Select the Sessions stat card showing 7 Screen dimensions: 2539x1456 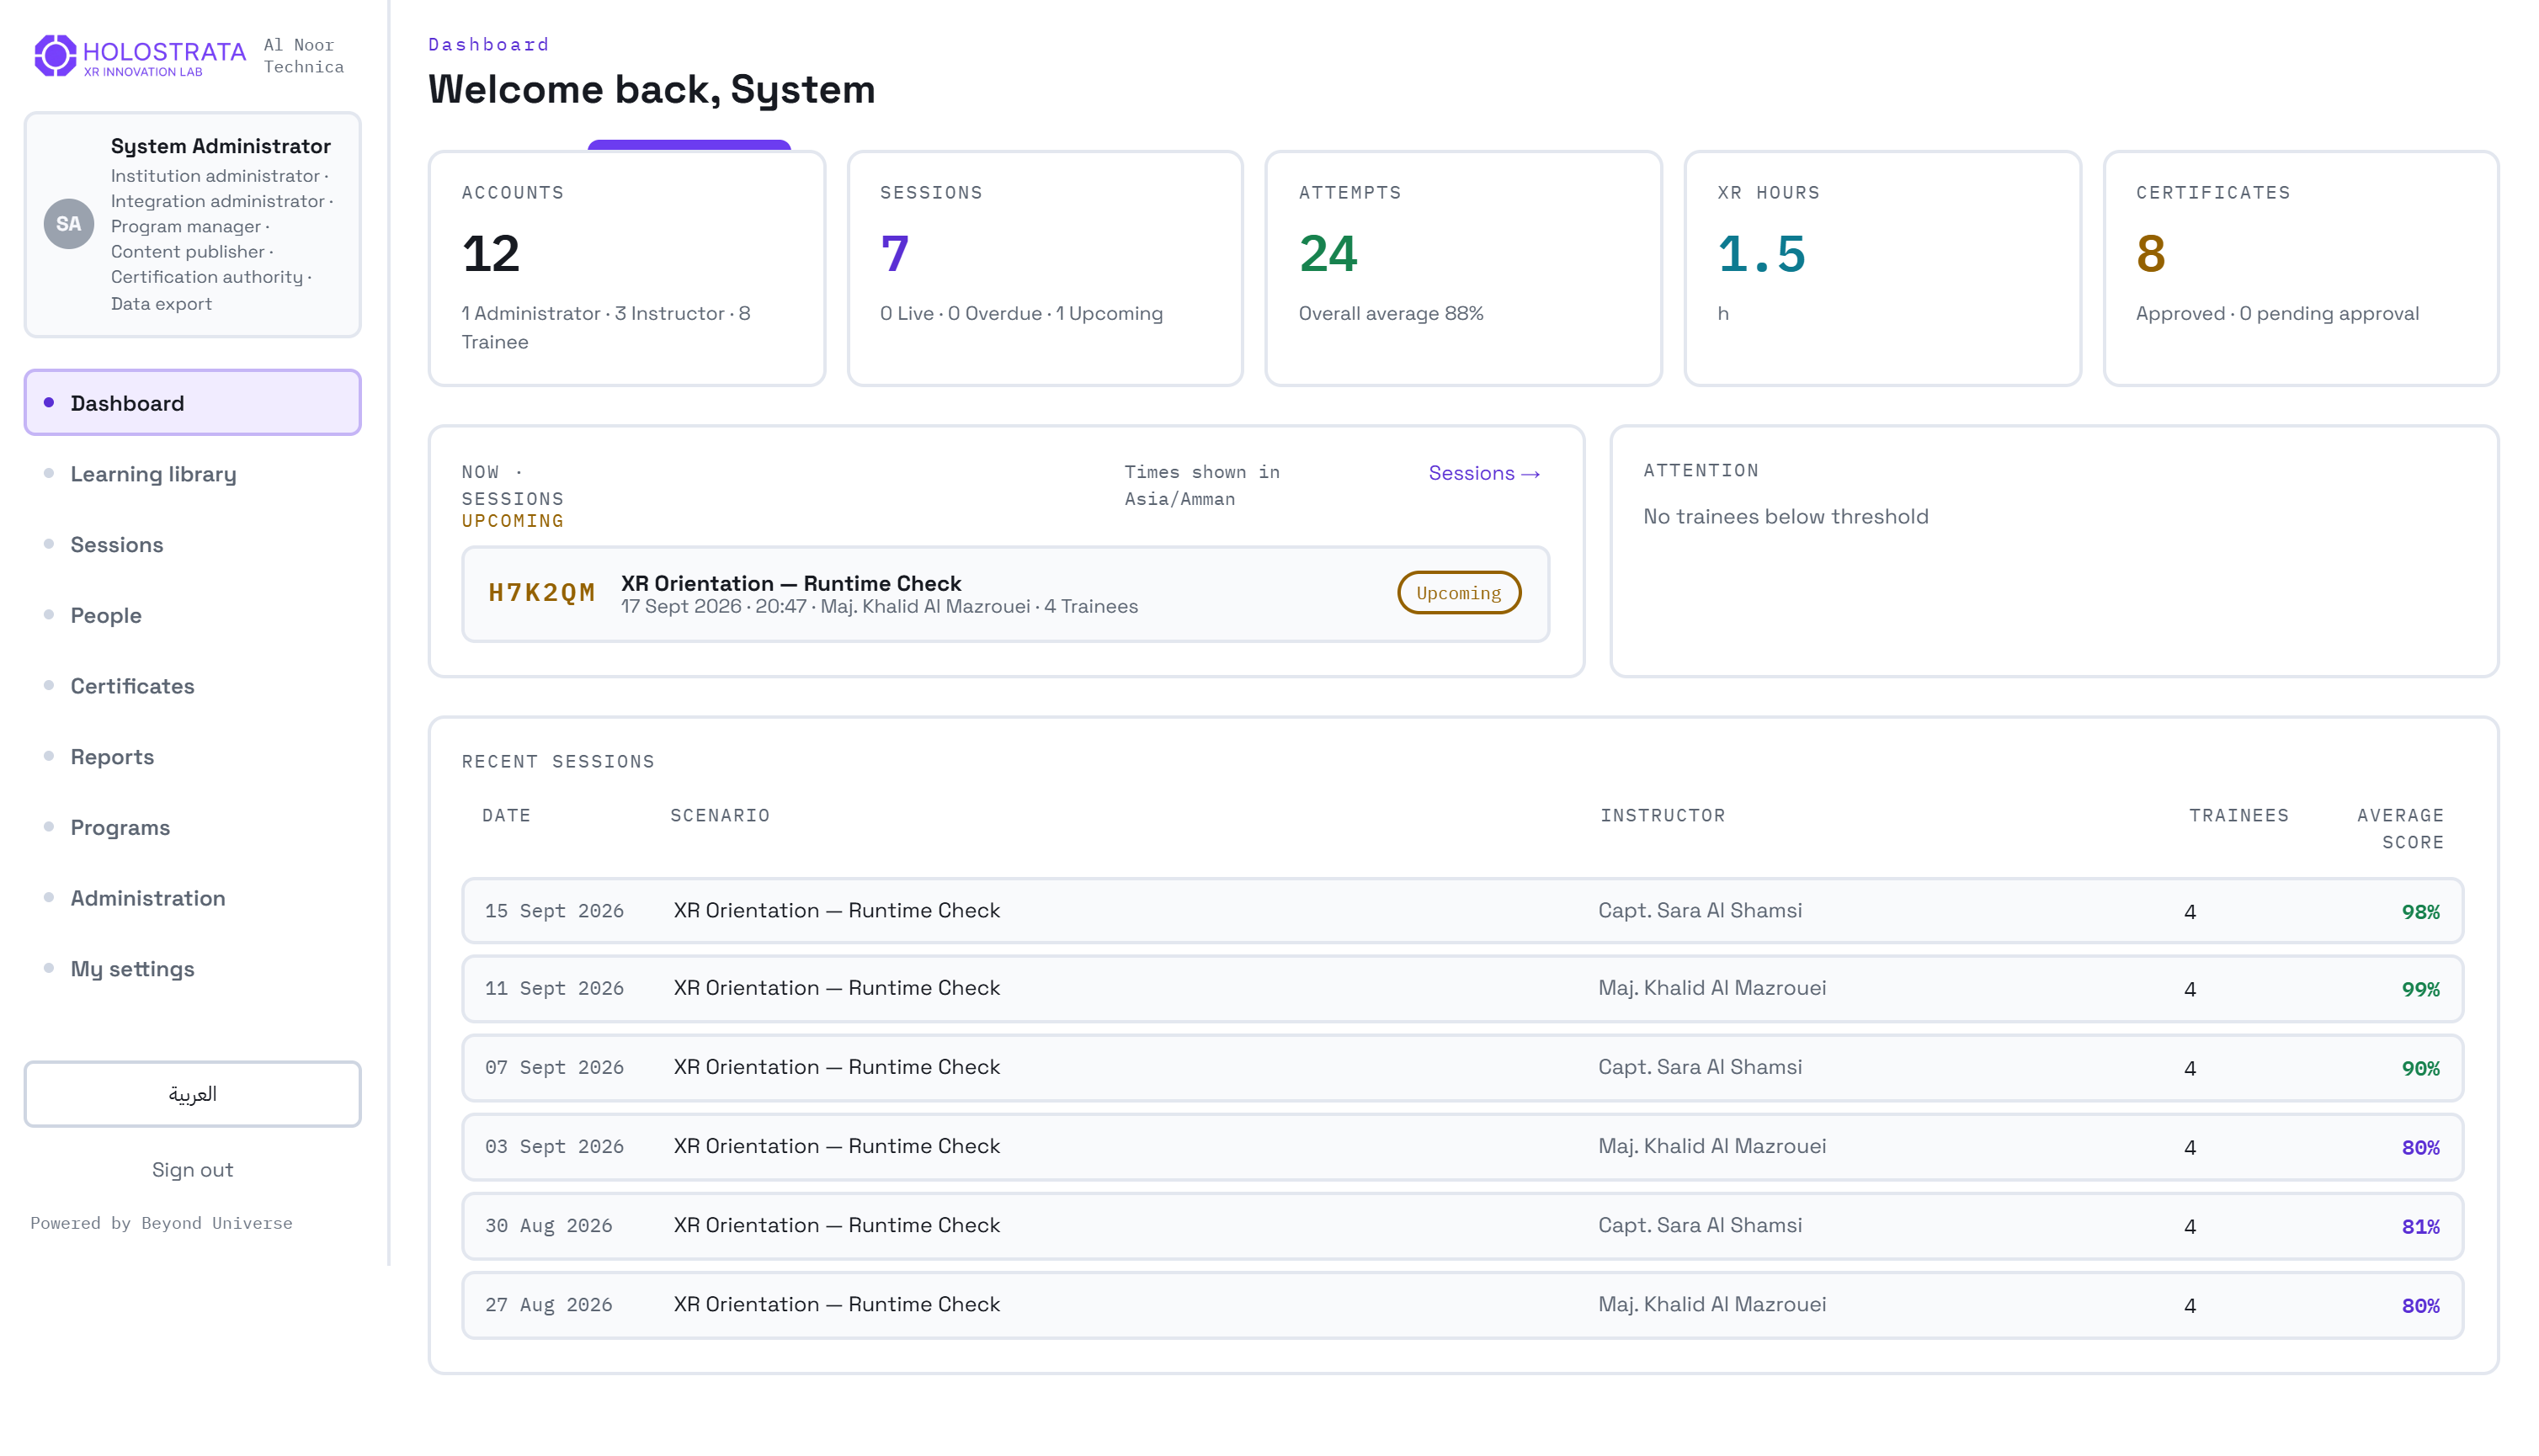(1045, 268)
